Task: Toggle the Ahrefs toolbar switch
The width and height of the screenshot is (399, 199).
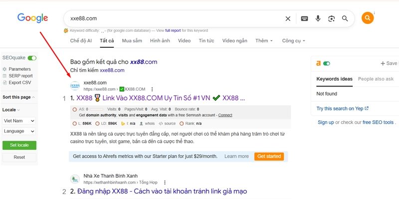Action: (327, 64)
